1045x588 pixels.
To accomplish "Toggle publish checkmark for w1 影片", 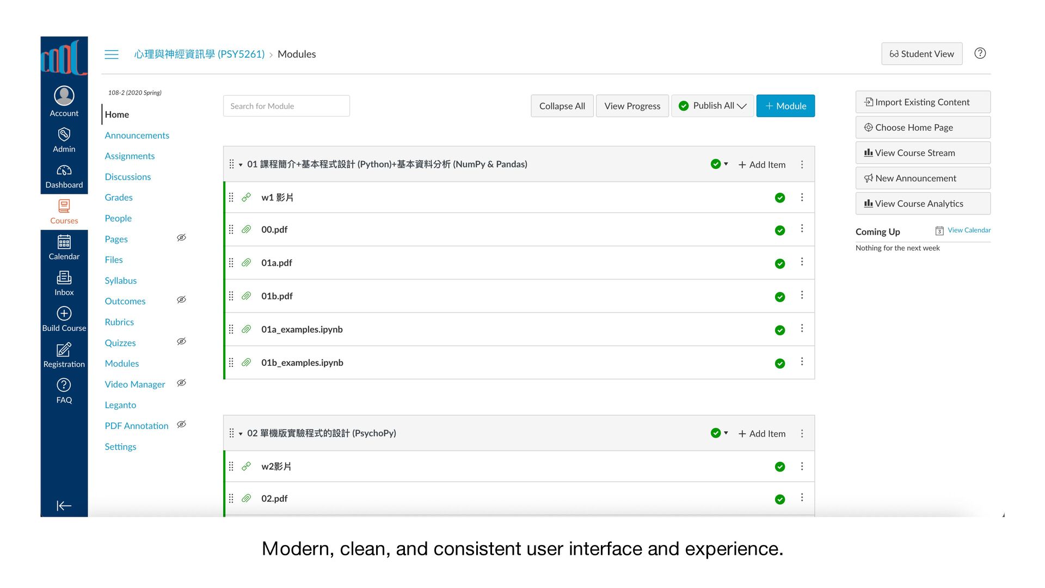I will [779, 198].
